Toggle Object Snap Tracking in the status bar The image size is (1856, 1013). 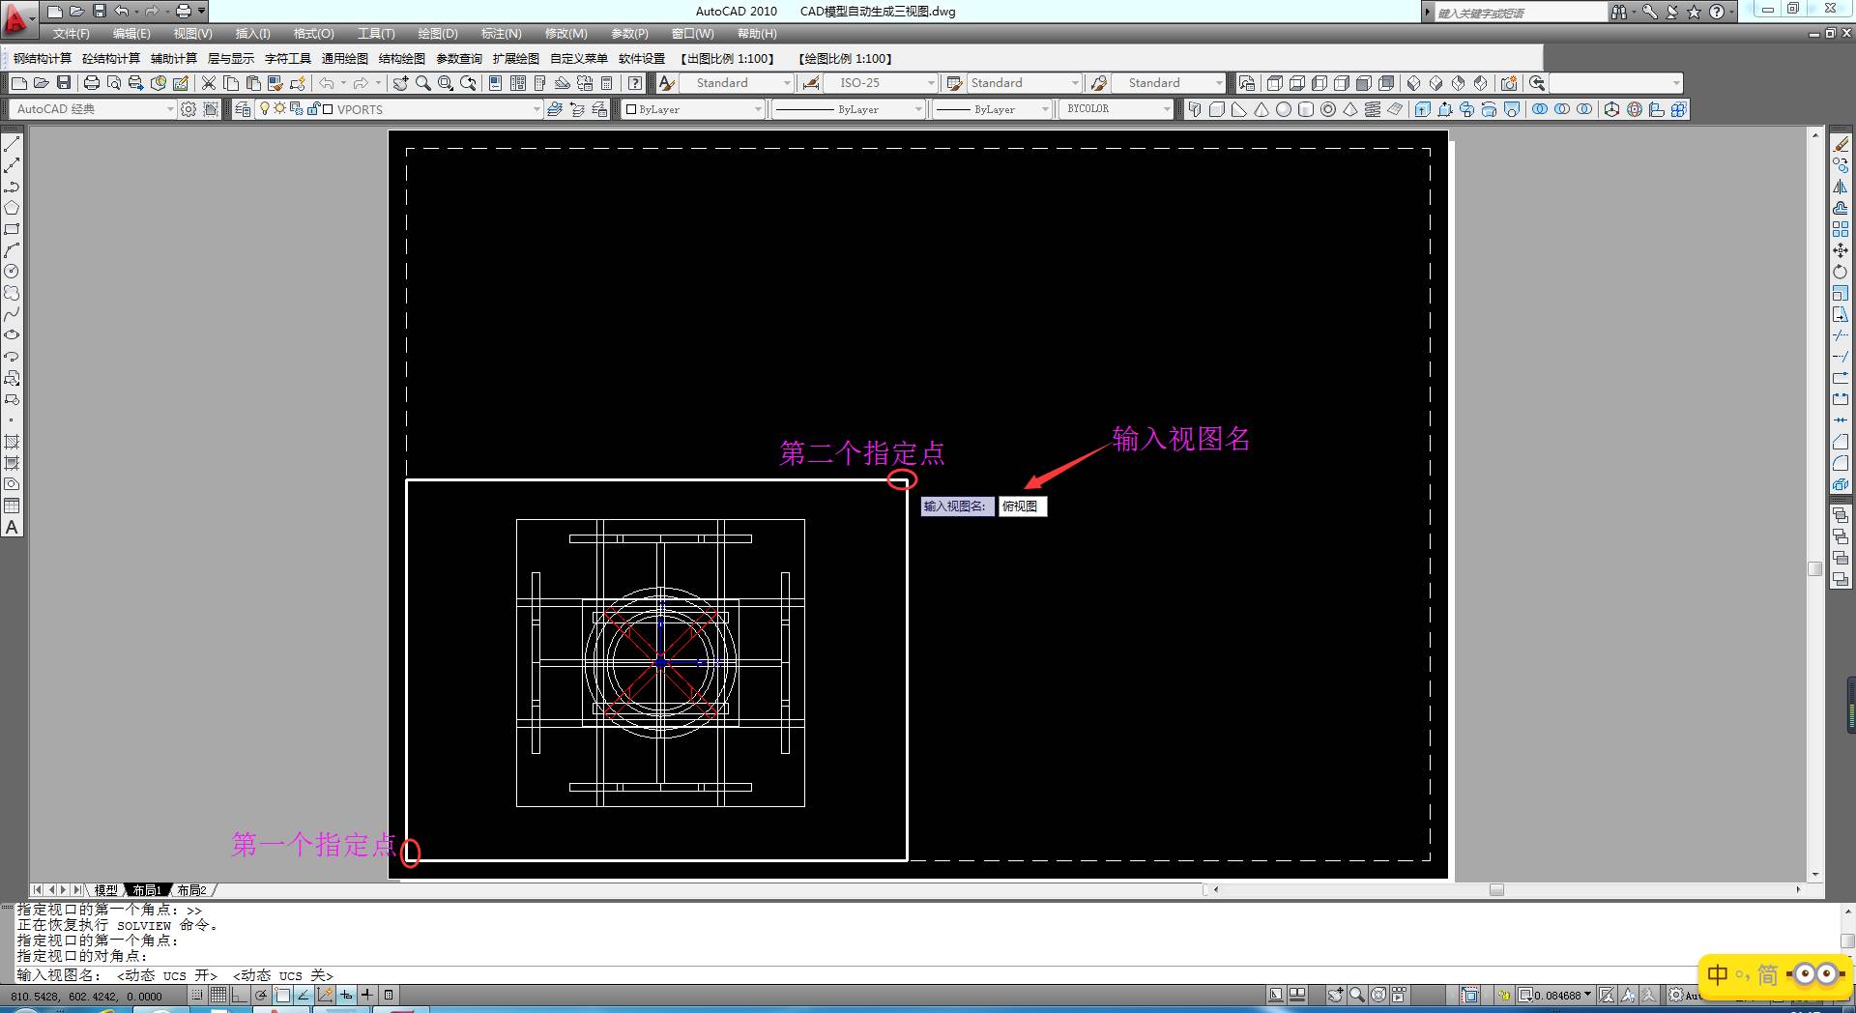click(304, 995)
